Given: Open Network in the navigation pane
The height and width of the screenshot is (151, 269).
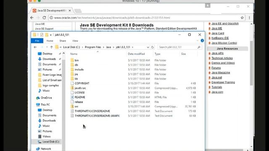Looking at the screenshot, I should (x=44, y=149).
